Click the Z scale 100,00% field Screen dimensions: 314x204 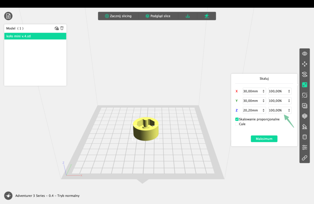tap(280, 110)
